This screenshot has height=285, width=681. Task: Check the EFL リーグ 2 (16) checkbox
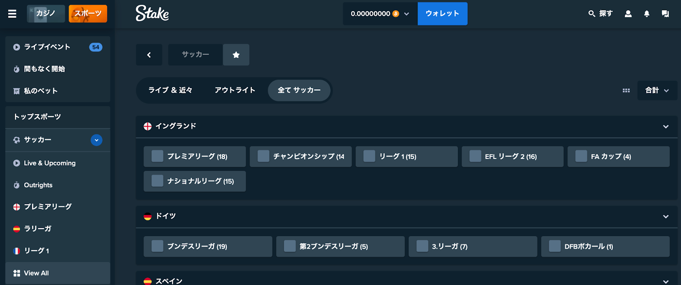(475, 156)
